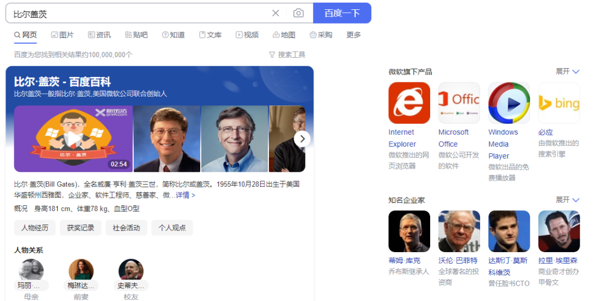Screen dimensions: 594x301
Task: Click the 概况 height and weight text
Action: 77,209
